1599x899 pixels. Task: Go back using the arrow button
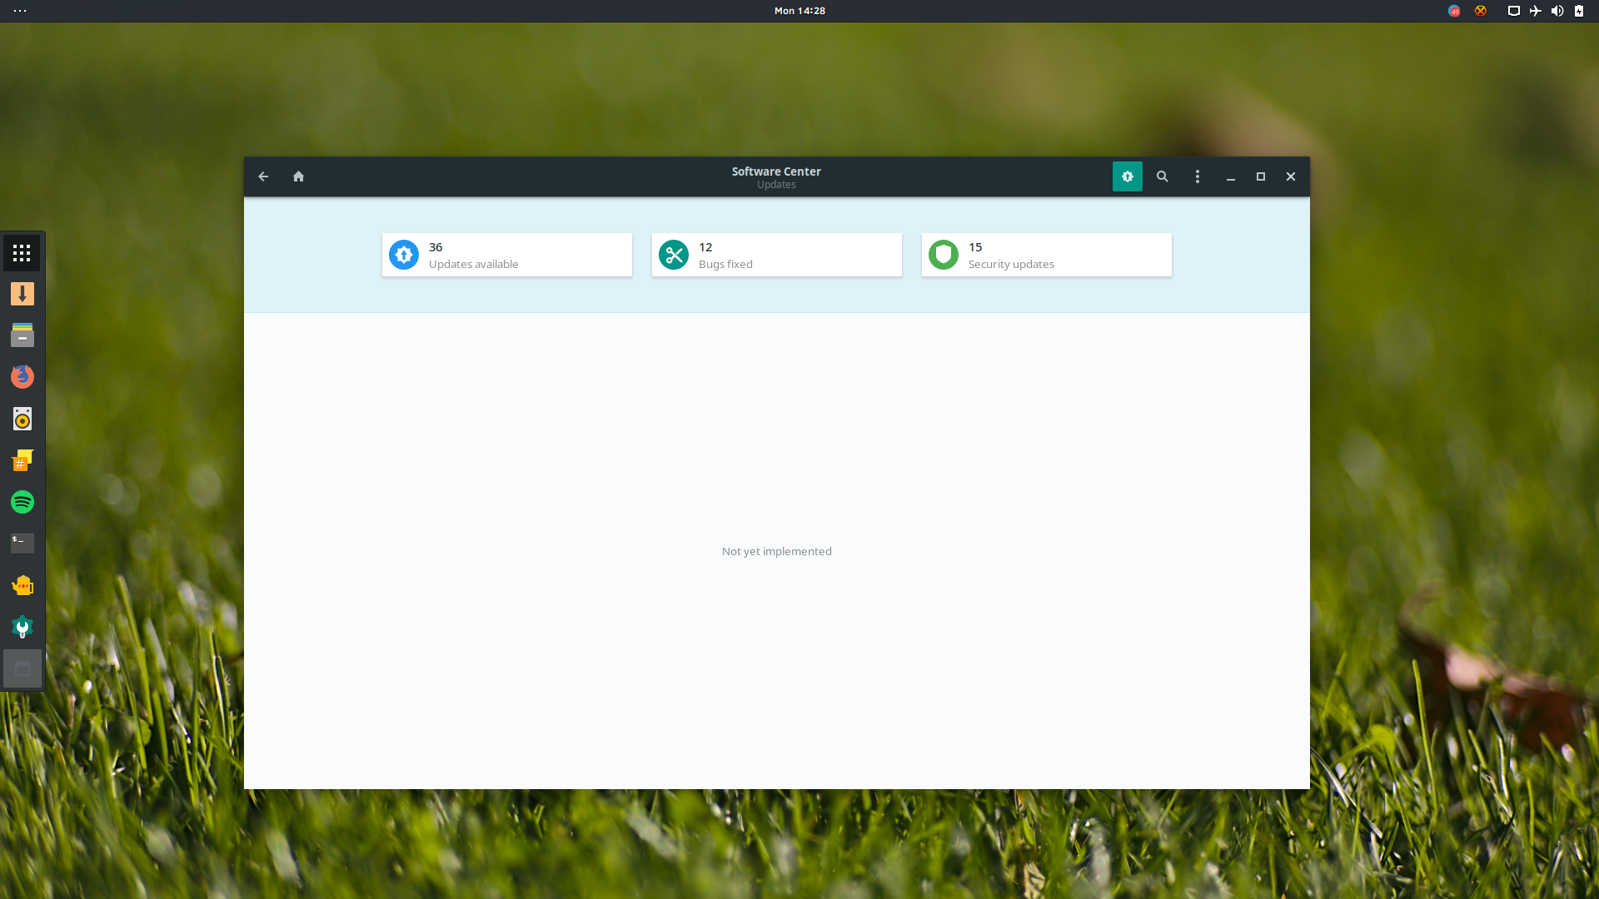point(263,176)
